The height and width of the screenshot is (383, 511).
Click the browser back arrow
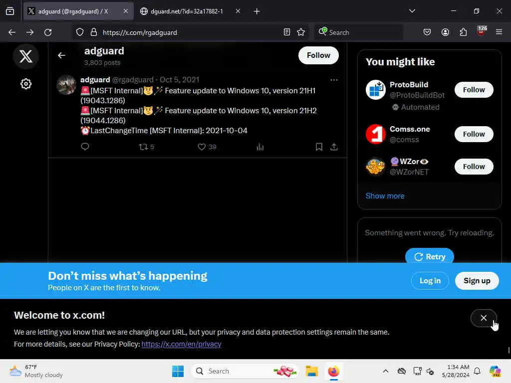coord(12,32)
